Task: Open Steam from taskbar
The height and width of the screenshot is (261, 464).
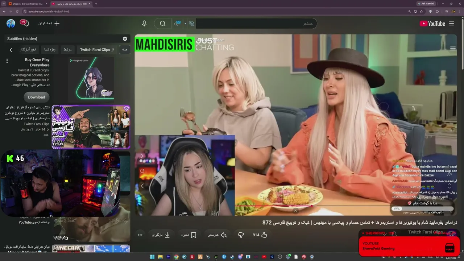Action: point(232,257)
